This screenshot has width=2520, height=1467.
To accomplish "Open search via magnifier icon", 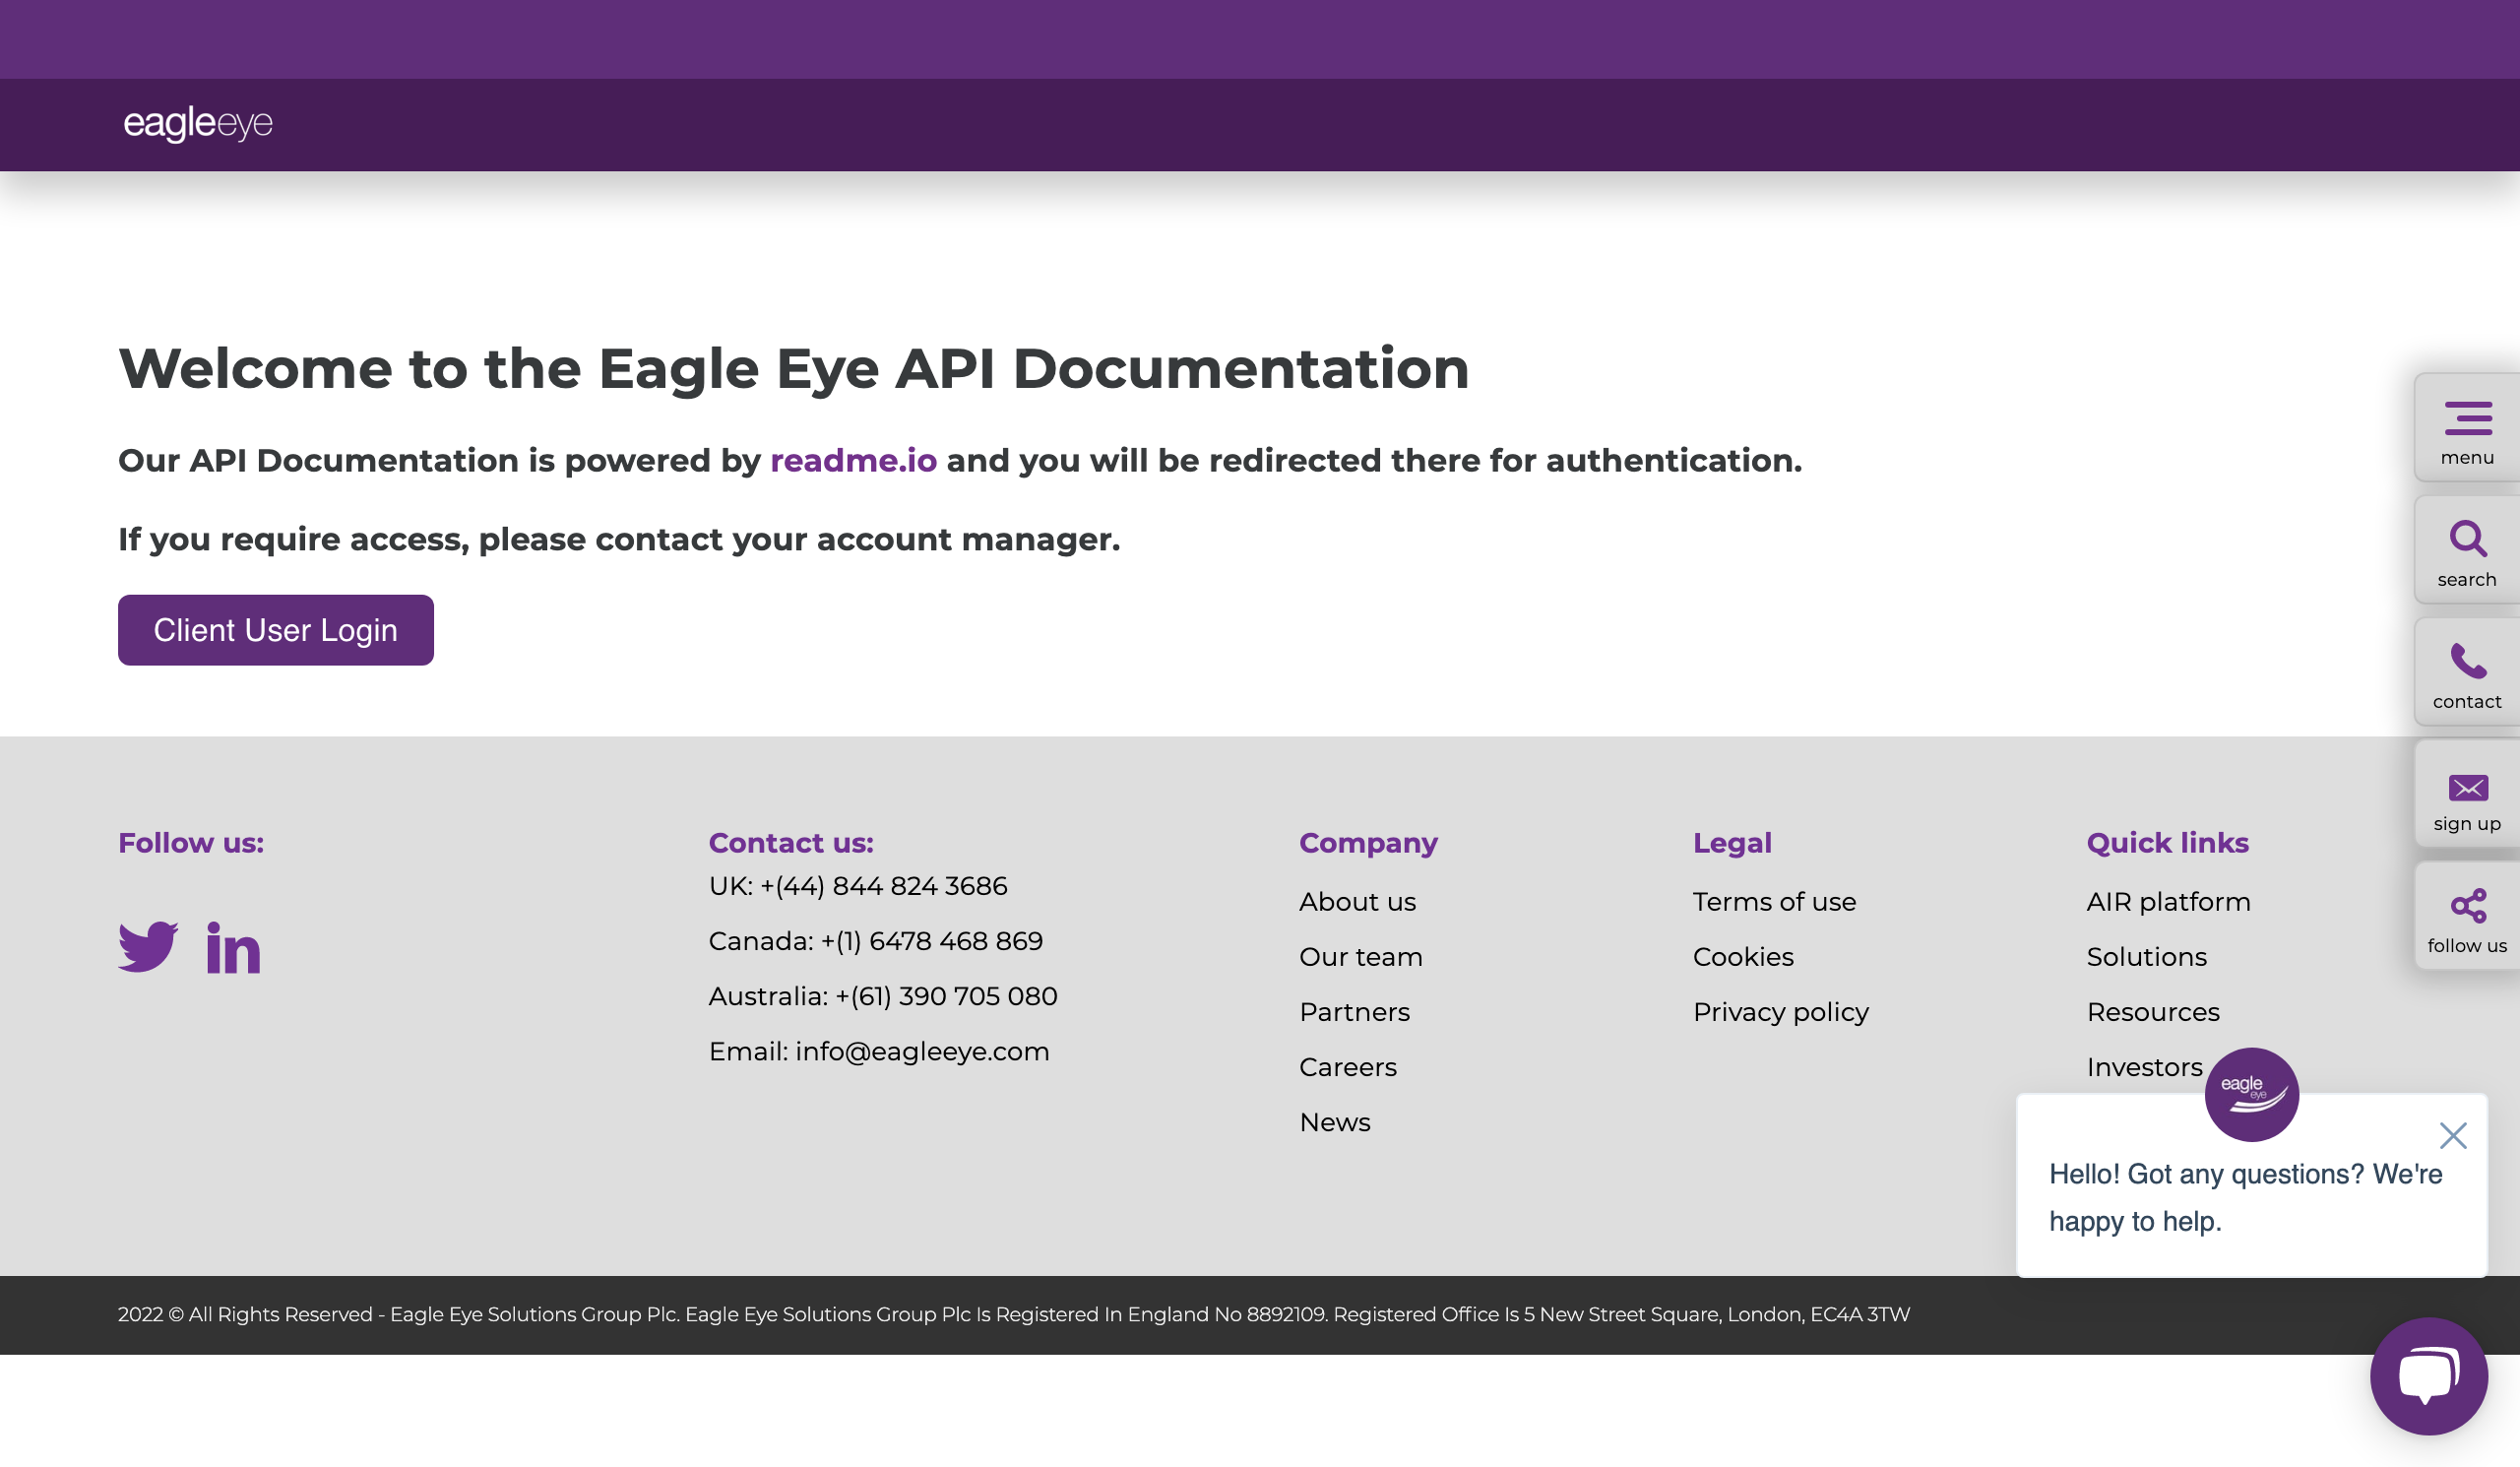I will tap(2468, 539).
